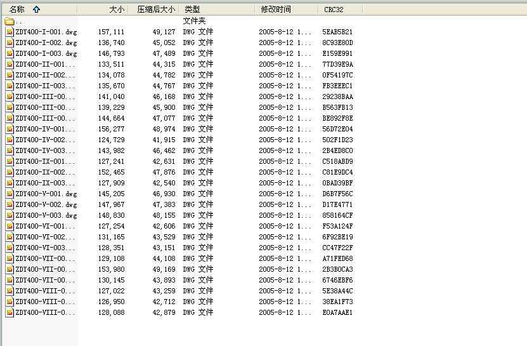
Task: Select the ZDY400-IV-002 file icon
Action: click(x=10, y=140)
